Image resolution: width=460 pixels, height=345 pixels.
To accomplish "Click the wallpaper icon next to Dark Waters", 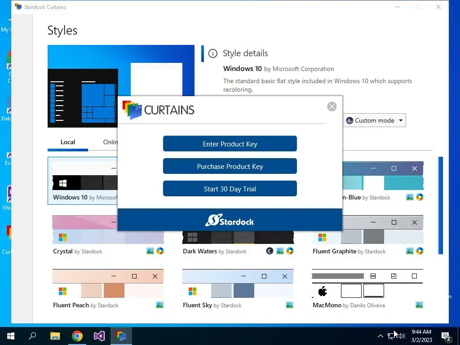I will coord(280,251).
